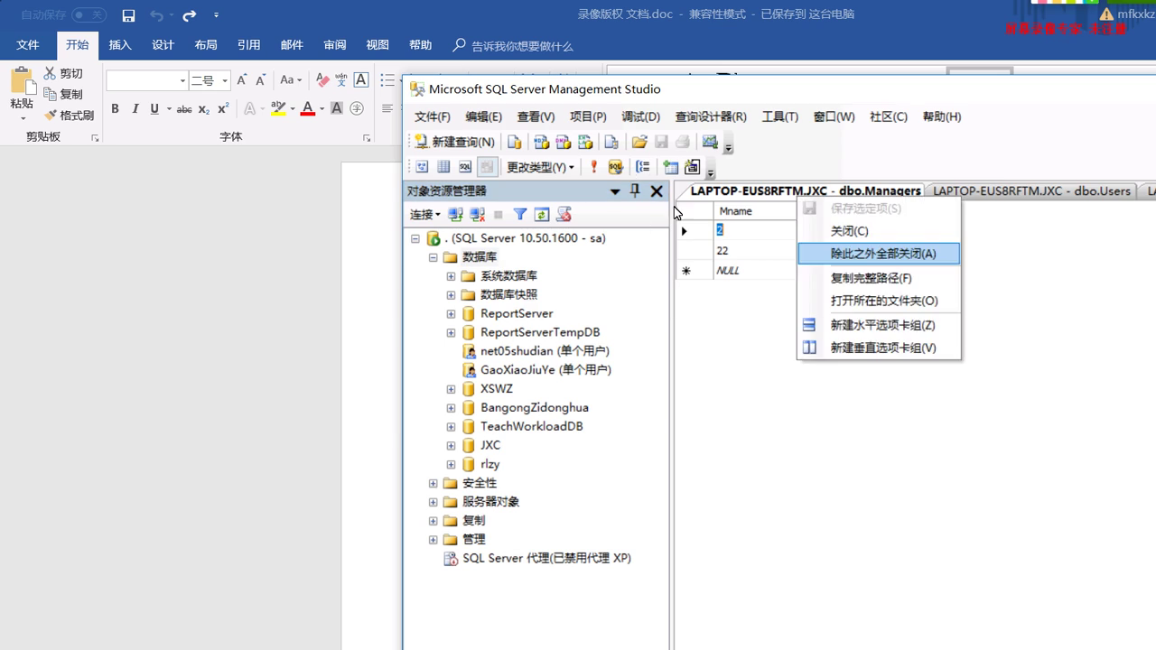Viewport: 1156px width, 650px height.
Task: Click Word's Redo arrow icon
Action: pyautogui.click(x=189, y=15)
